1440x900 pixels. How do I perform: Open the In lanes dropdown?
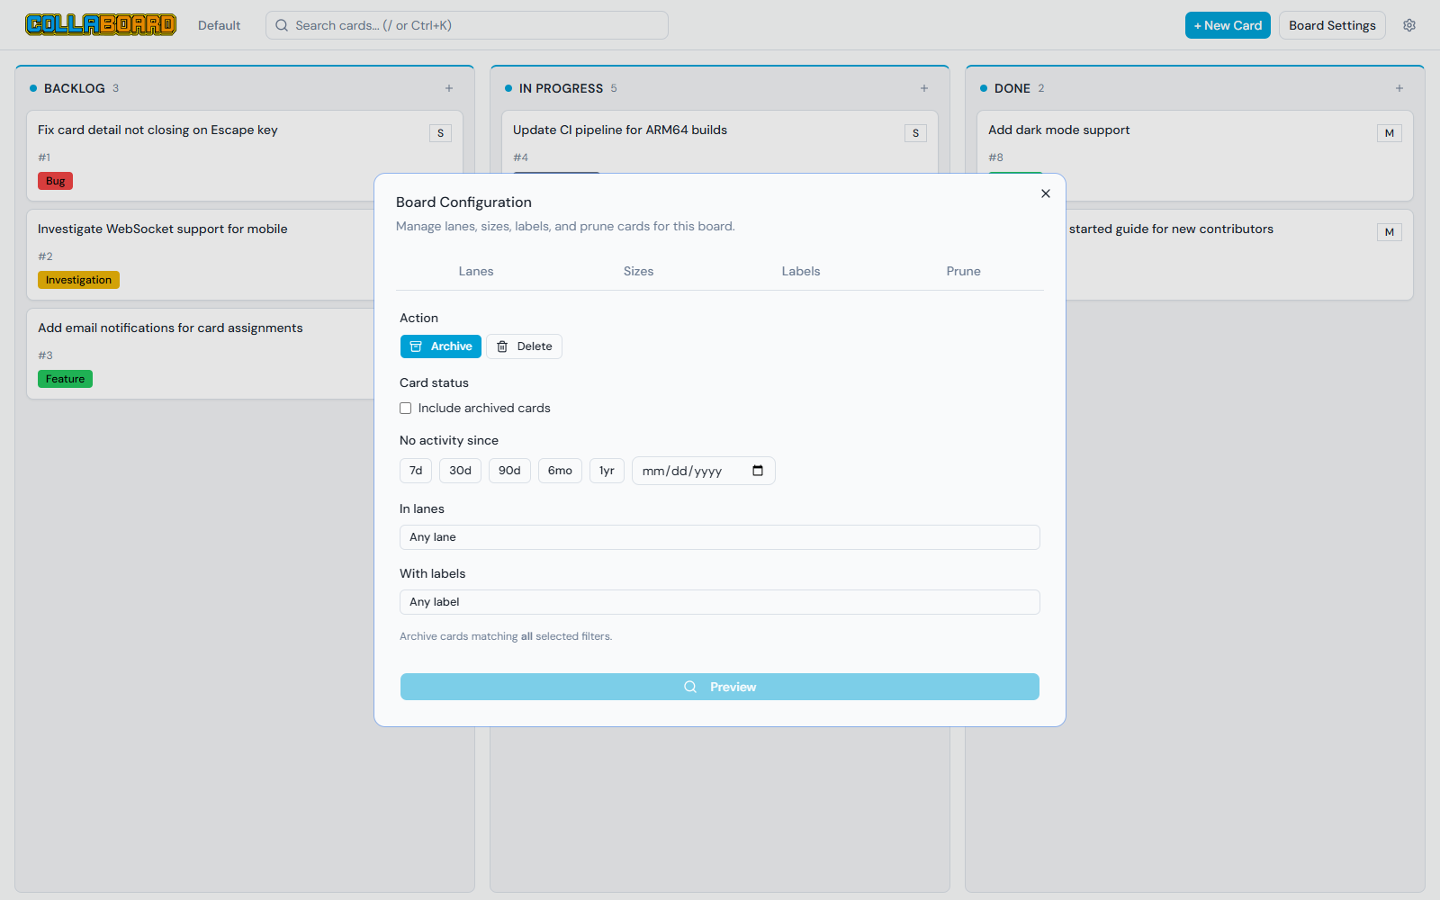[720, 537]
